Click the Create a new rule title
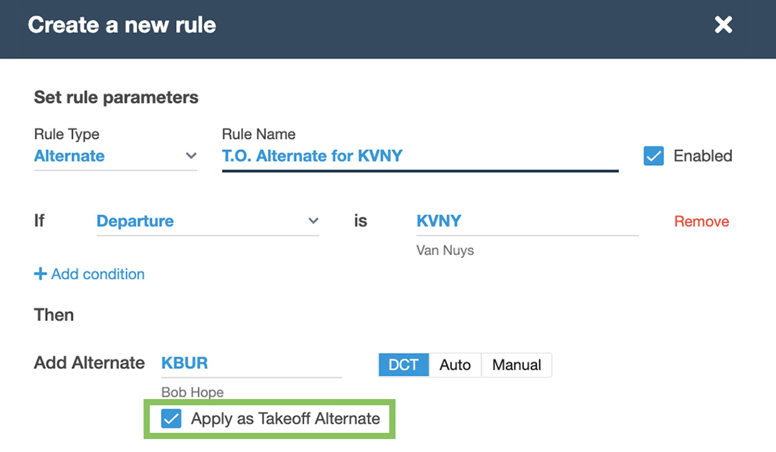776x452 pixels. [122, 25]
